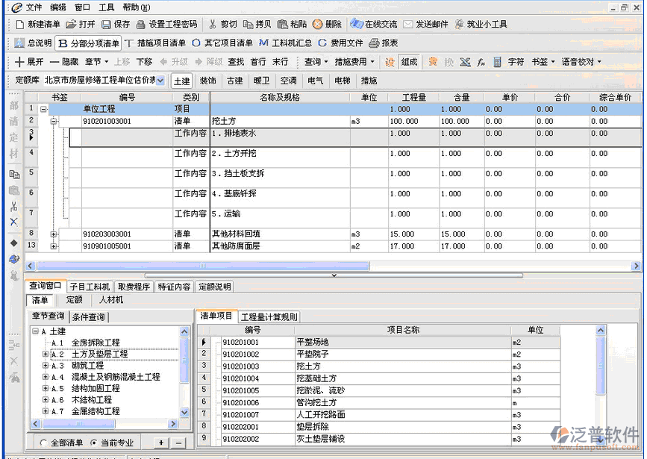The width and height of the screenshot is (647, 459).
Task: Click the 组成 button
Action: [x=409, y=62]
